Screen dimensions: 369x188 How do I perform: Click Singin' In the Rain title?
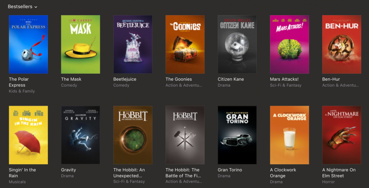click(x=22, y=173)
